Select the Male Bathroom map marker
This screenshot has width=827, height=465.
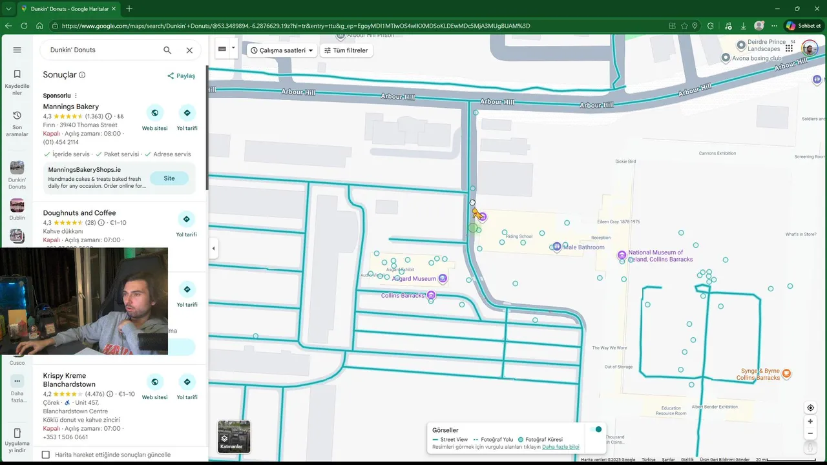coord(557,247)
